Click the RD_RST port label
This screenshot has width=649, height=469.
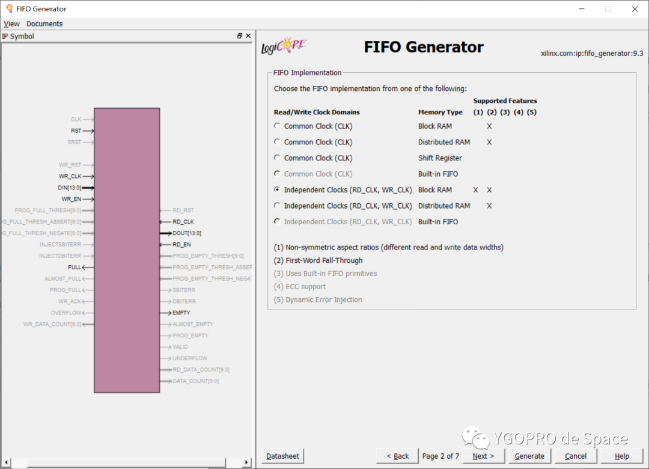[183, 210]
